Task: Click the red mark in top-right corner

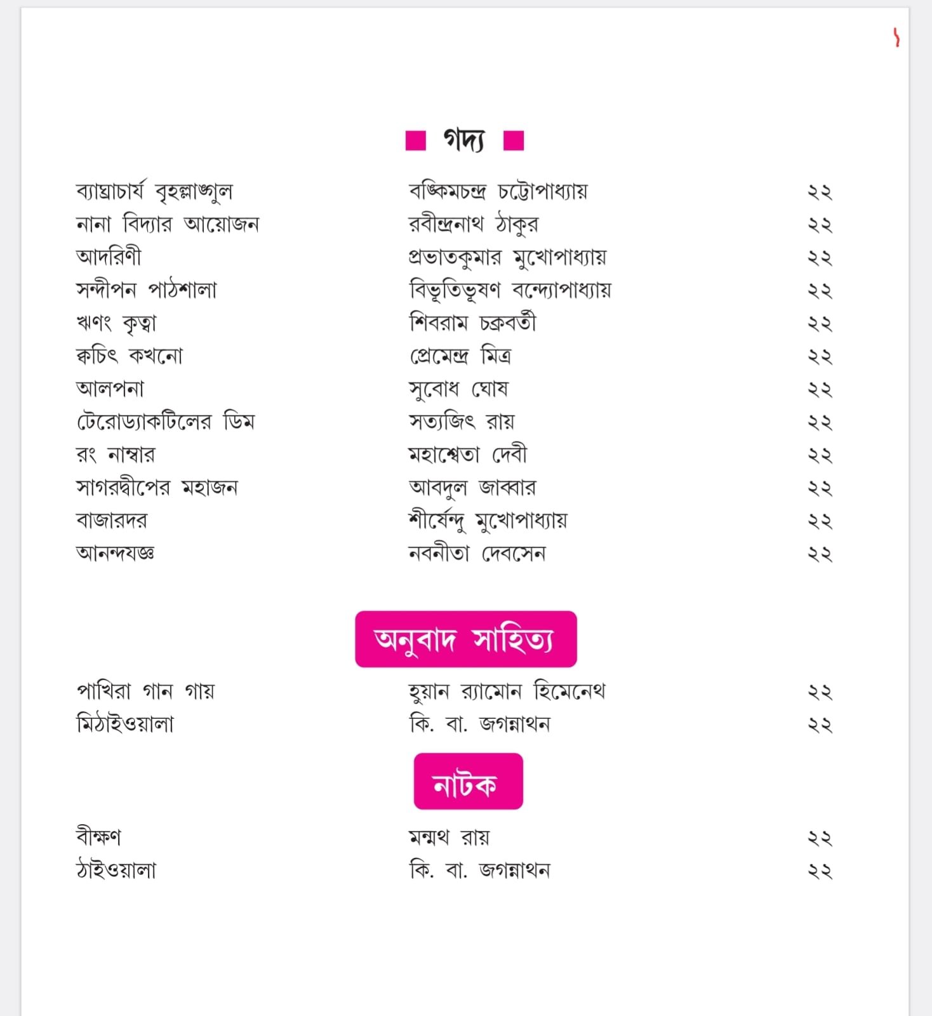Action: click(x=896, y=37)
